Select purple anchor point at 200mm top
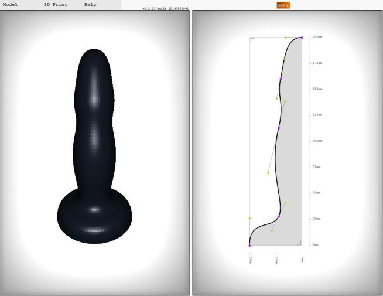Screen dimensions: 383x296 [302, 38]
